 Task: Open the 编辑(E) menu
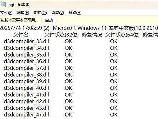tap(23, 13)
